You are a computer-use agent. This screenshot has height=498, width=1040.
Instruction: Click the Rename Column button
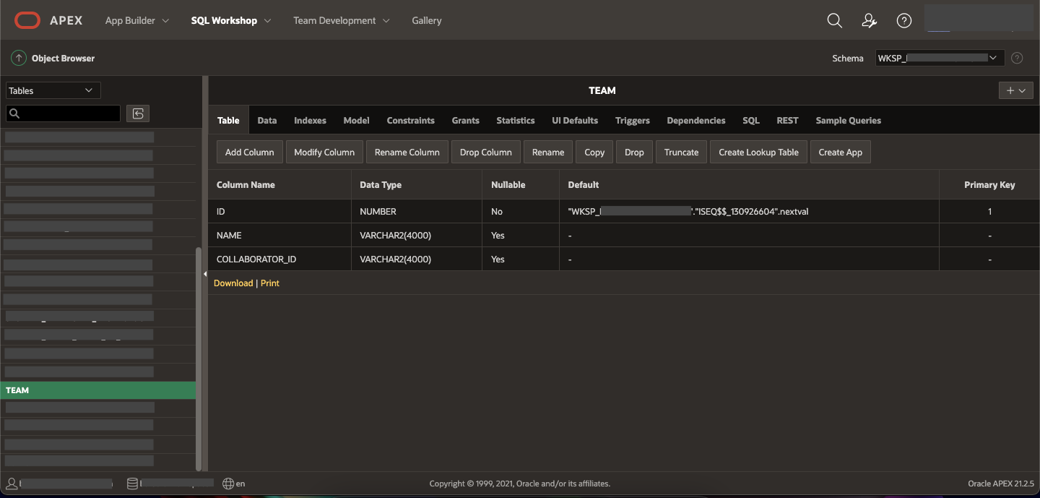(407, 152)
